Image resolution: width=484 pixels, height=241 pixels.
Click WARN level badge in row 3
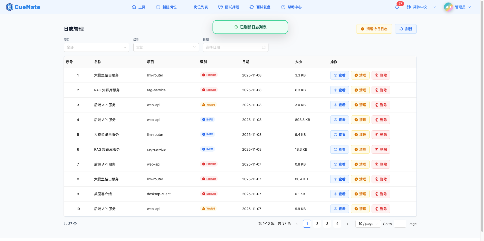pyautogui.click(x=208, y=105)
